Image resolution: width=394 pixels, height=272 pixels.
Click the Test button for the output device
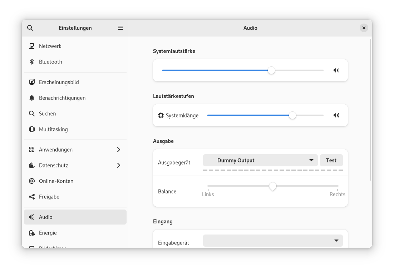(331, 160)
